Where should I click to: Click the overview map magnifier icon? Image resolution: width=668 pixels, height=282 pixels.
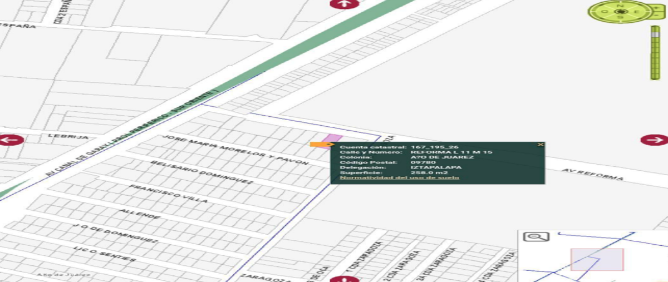point(536,236)
